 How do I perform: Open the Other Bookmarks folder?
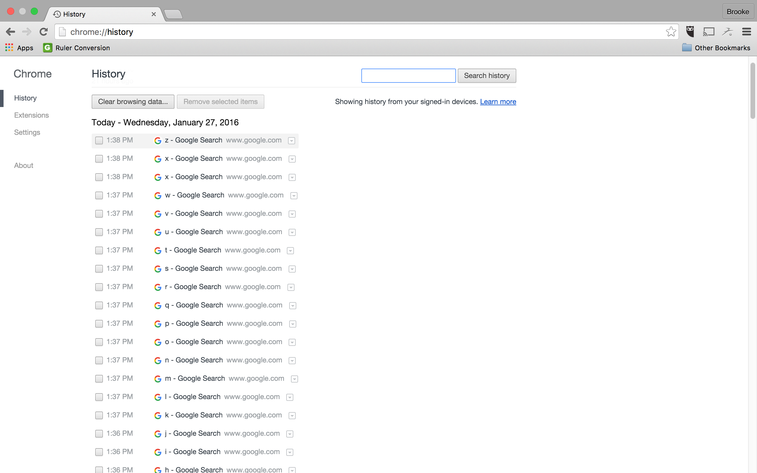pyautogui.click(x=716, y=48)
